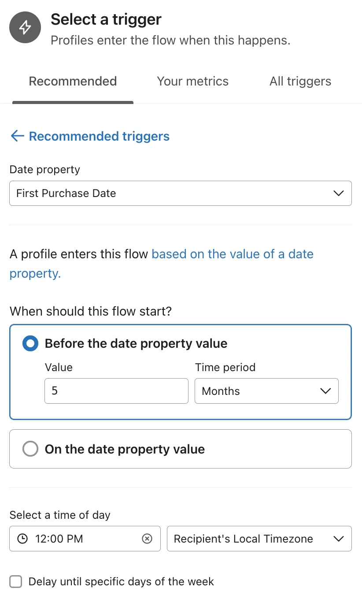Switch to the Your metrics tab
Screen dimensions: 362x610
[x=193, y=81]
